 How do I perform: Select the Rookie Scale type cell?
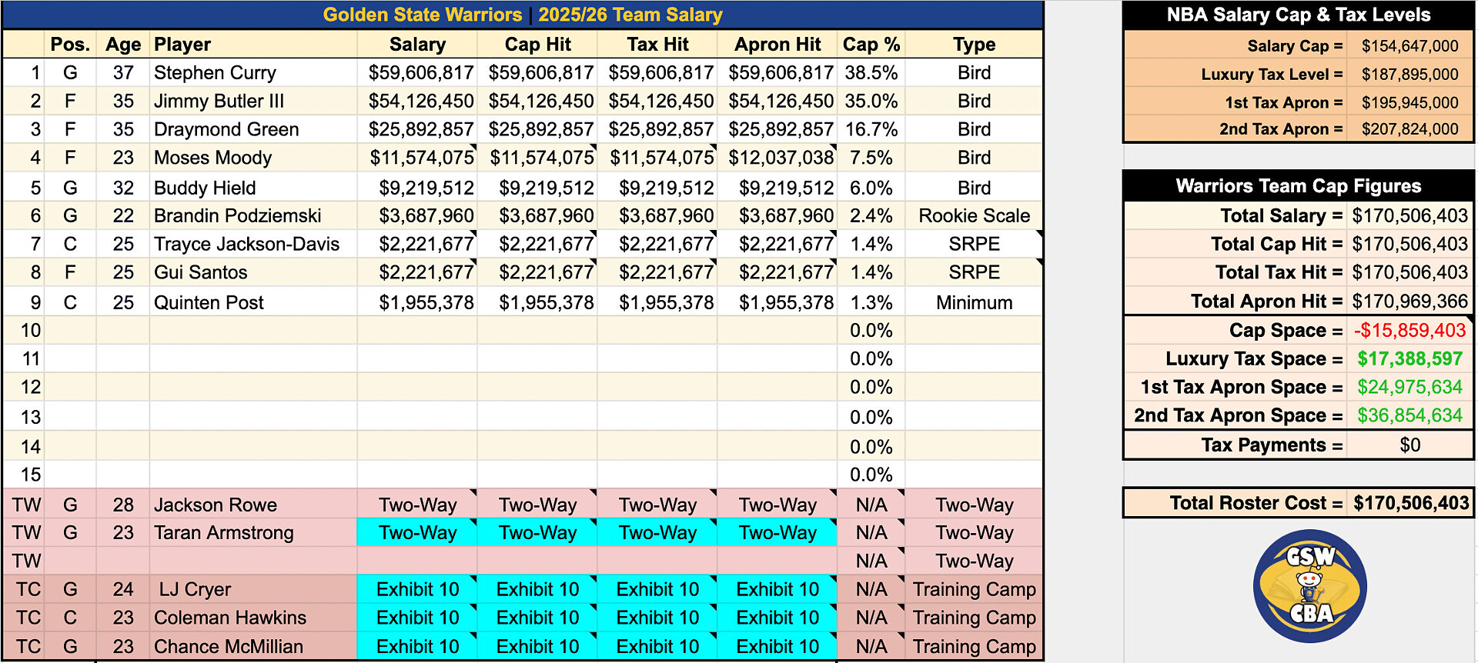tap(974, 216)
